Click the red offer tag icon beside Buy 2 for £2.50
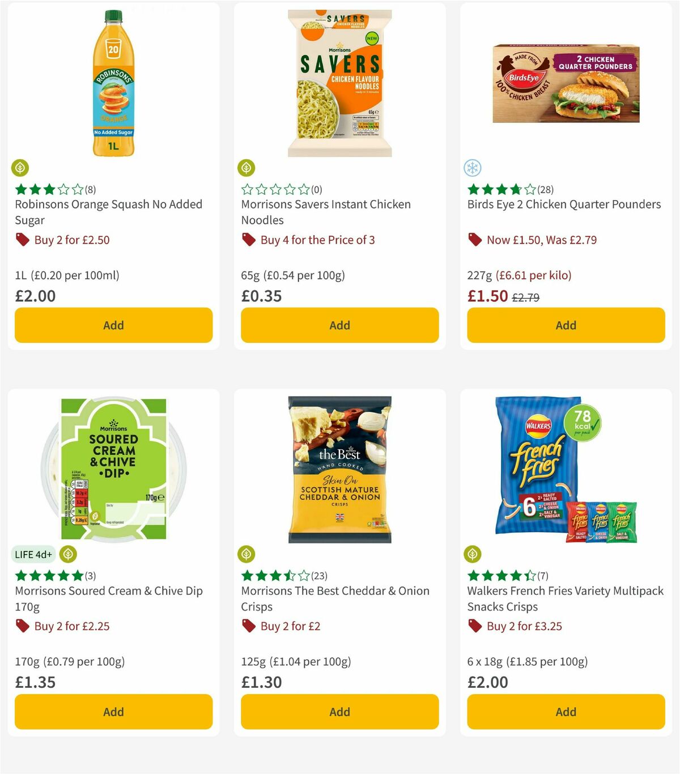The width and height of the screenshot is (680, 774). (x=22, y=240)
